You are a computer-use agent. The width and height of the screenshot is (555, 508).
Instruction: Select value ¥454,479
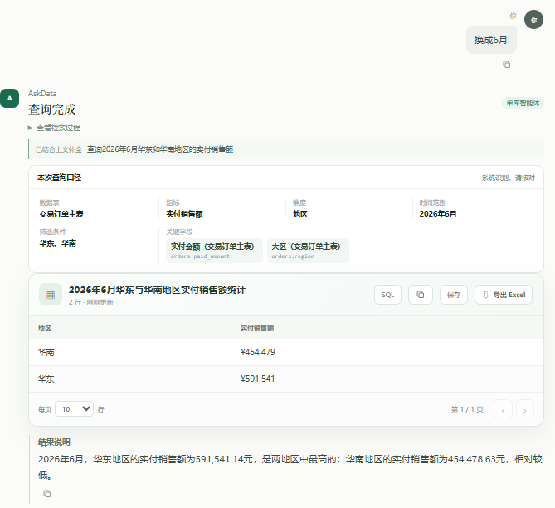pyautogui.click(x=258, y=352)
